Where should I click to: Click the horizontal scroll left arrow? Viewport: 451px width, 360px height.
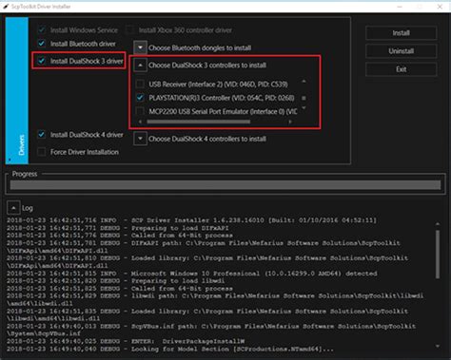[x=141, y=122]
